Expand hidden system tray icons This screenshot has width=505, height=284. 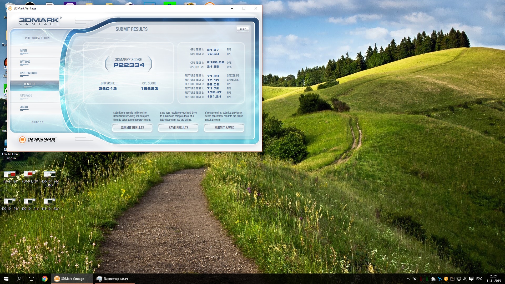pyautogui.click(x=408, y=279)
